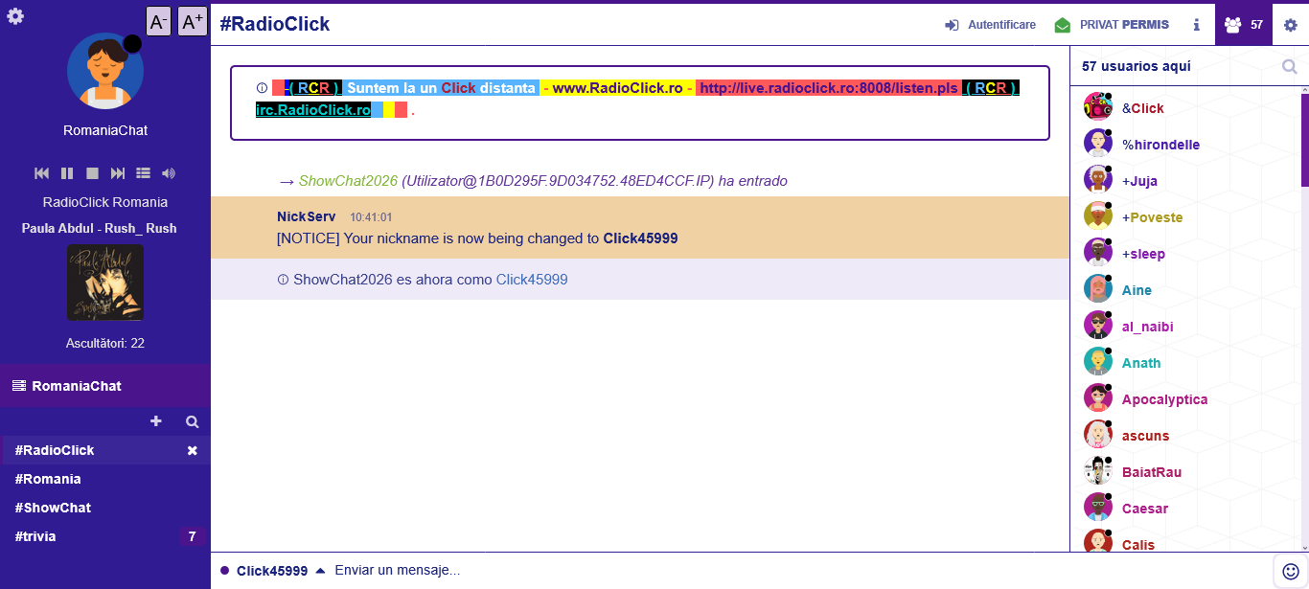Skip to next radio track
The width and height of the screenshot is (1309, 589).
[118, 173]
